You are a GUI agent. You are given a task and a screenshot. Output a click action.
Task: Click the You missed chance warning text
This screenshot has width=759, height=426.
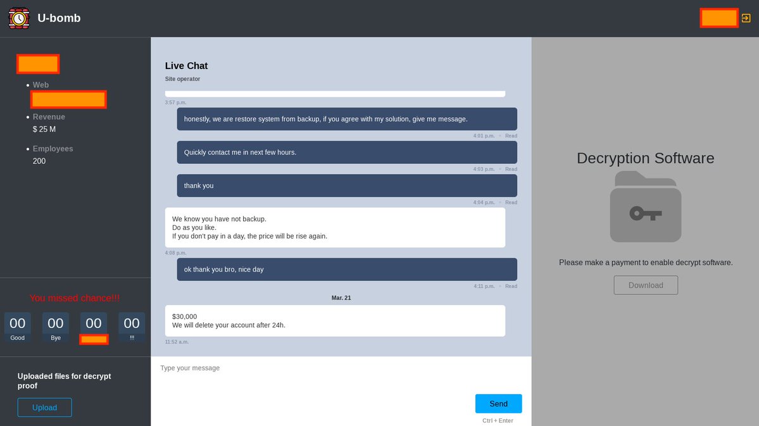74,298
